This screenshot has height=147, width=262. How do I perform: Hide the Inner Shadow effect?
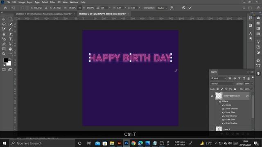[x=223, y=109]
